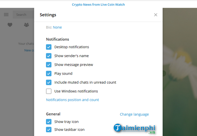The image size is (197, 136).
Task: Click the Settings dialog title
Action: click(x=48, y=15)
